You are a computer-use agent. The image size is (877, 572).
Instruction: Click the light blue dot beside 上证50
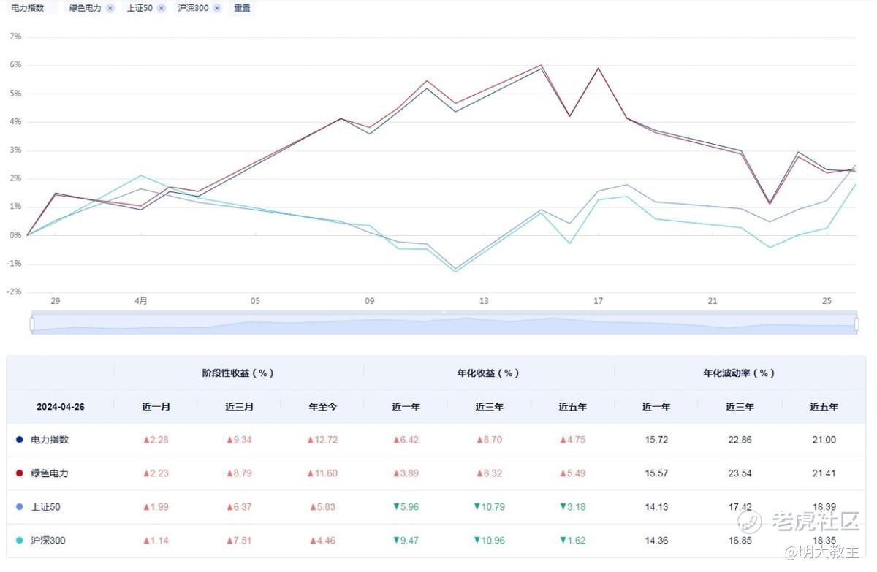click(x=19, y=507)
